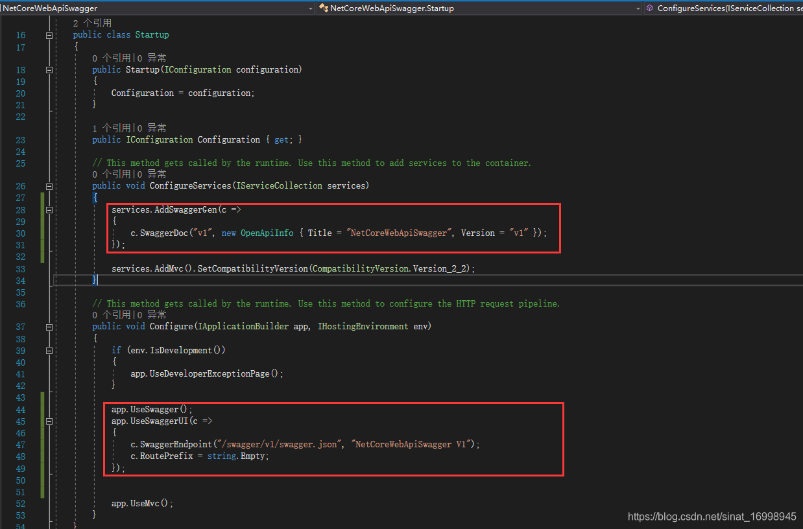
Task: Open the NetCoreWebApiSwagger.Startup type dropdown
Action: click(638, 8)
